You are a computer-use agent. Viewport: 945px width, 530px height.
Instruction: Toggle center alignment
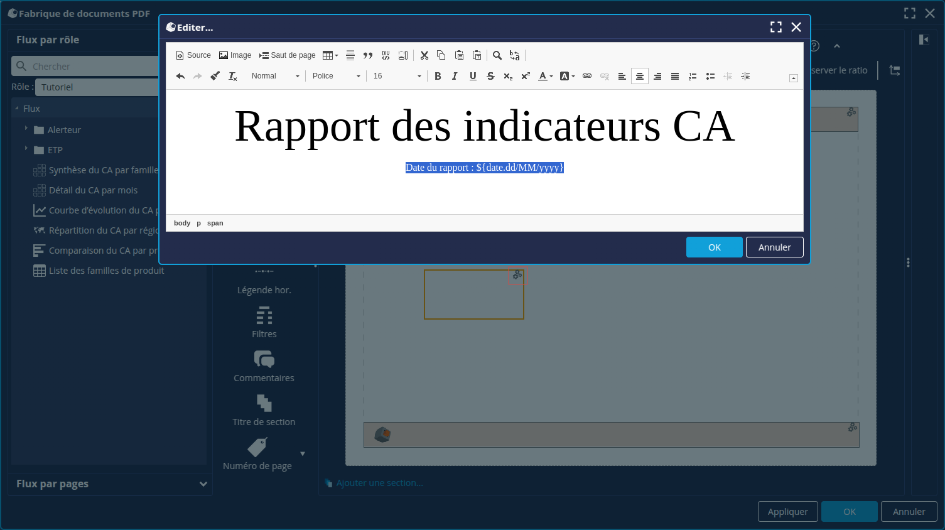(x=640, y=76)
